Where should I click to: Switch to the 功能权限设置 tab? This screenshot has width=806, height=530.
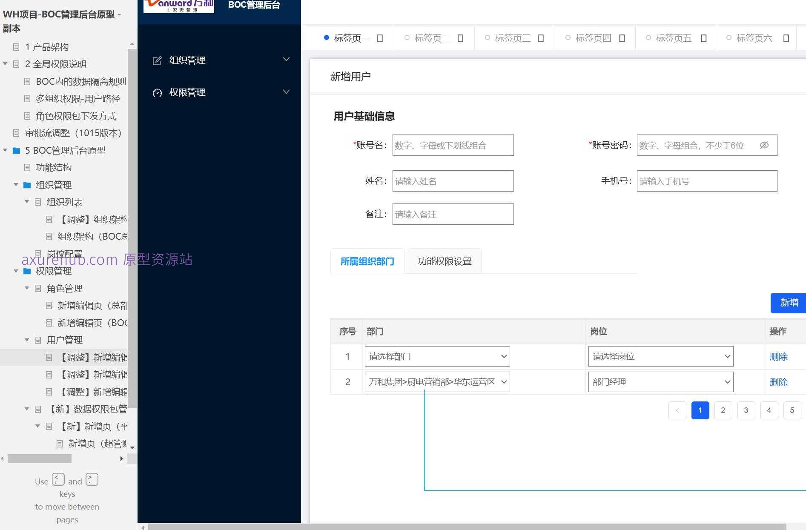coord(444,261)
